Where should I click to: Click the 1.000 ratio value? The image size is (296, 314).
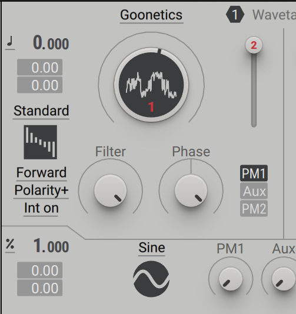tap(51, 246)
